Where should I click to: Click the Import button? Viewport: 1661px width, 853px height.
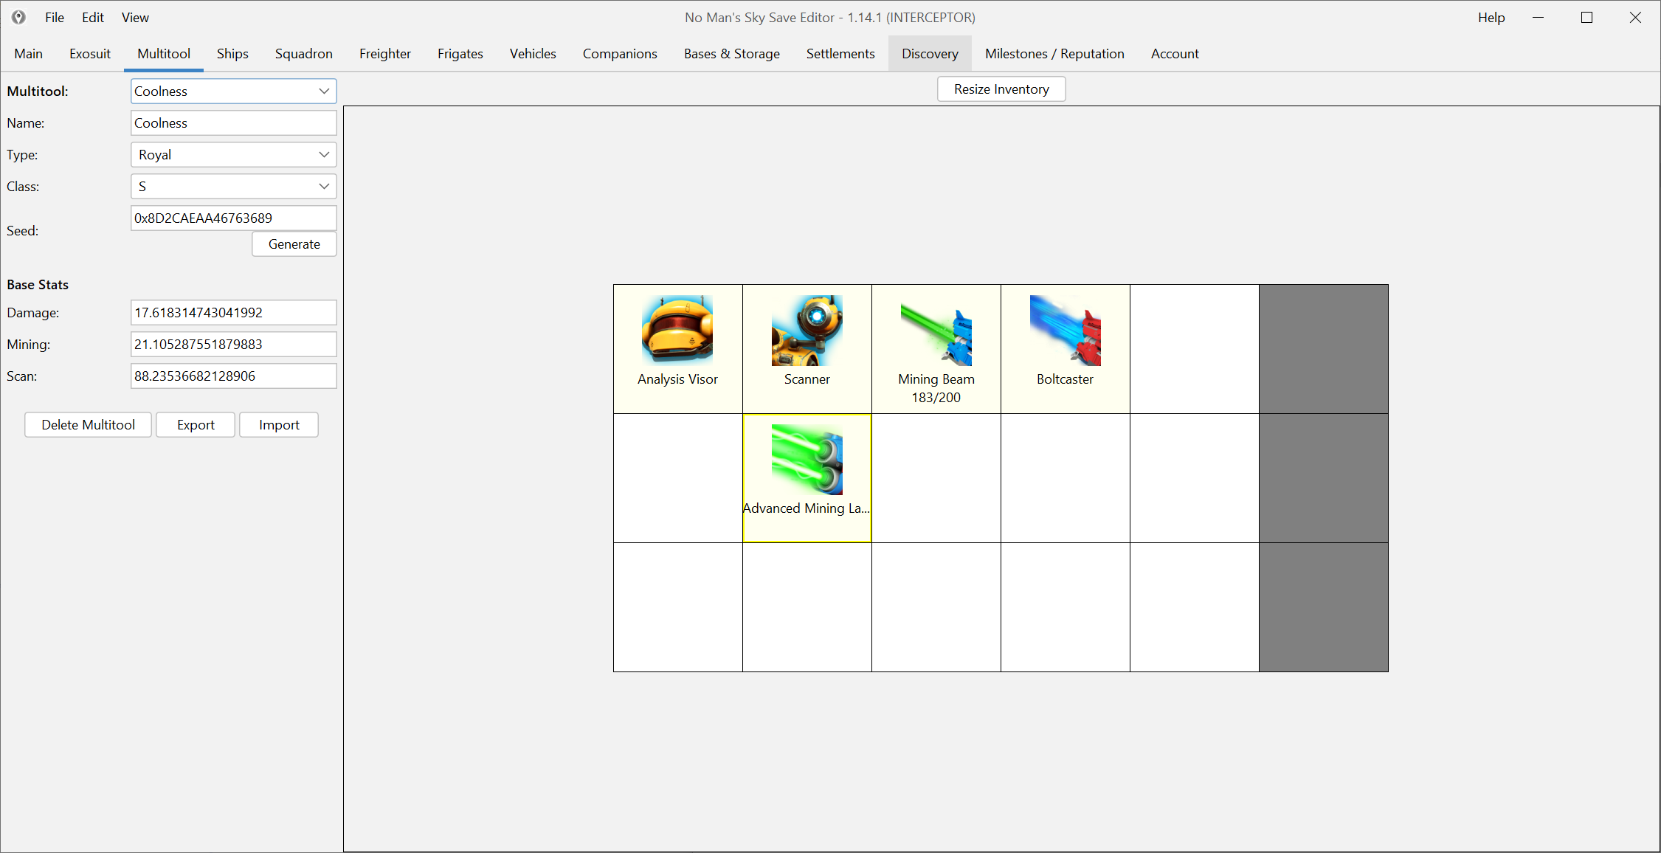(278, 424)
